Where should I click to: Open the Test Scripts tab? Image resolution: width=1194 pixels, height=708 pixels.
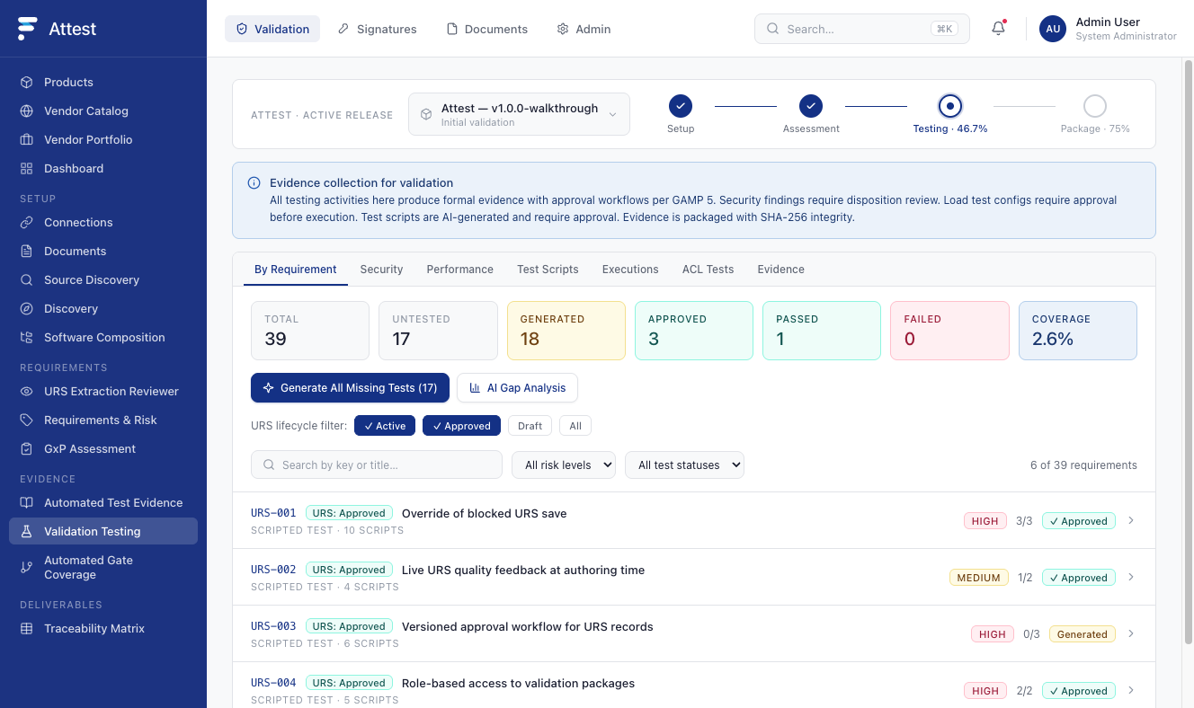pos(548,269)
